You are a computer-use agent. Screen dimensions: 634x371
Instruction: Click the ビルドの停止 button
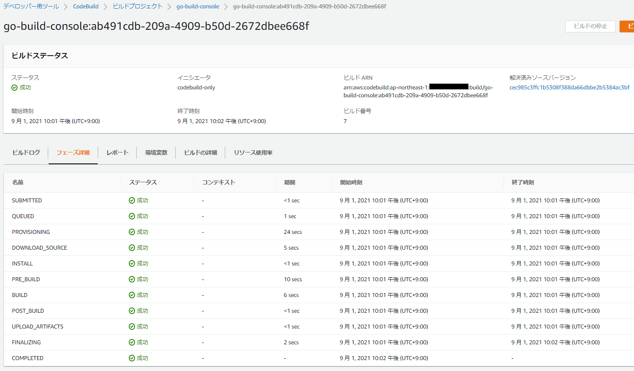coord(590,26)
